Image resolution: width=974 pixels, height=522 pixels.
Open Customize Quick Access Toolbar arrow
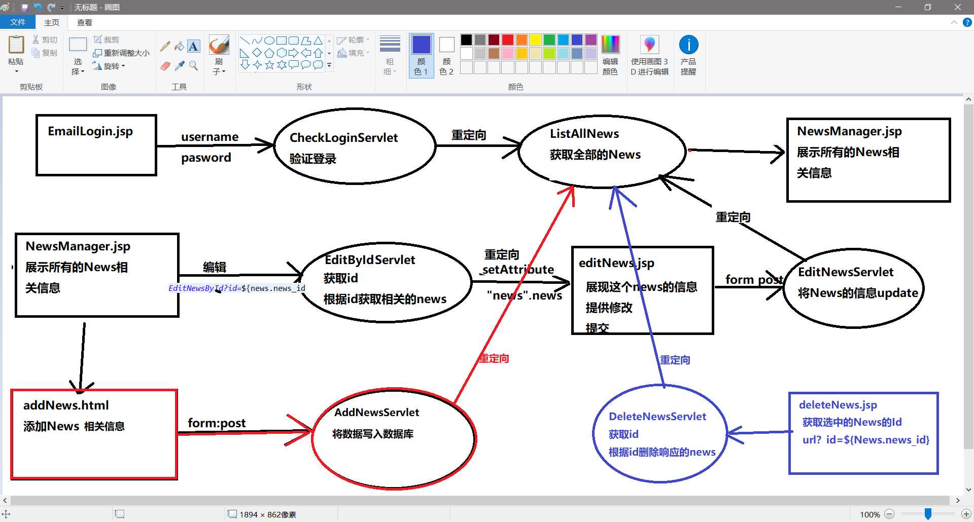point(62,8)
